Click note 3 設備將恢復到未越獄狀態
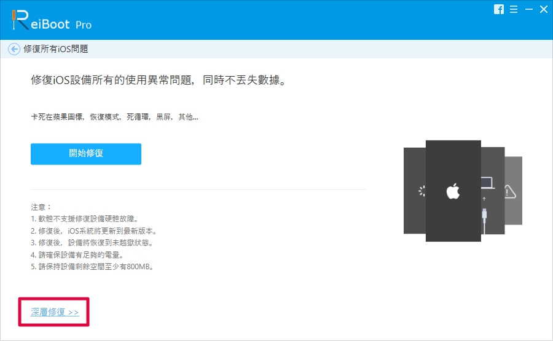553x341 pixels. pos(92,243)
